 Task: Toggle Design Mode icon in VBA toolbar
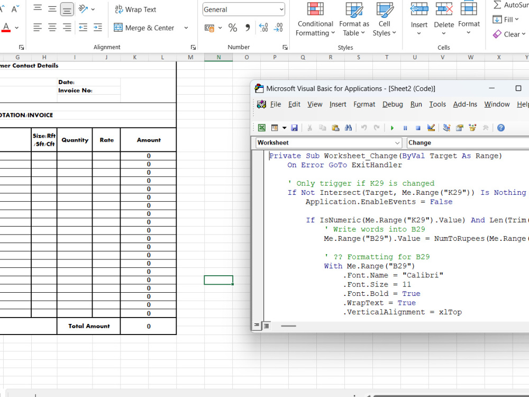pyautogui.click(x=431, y=128)
